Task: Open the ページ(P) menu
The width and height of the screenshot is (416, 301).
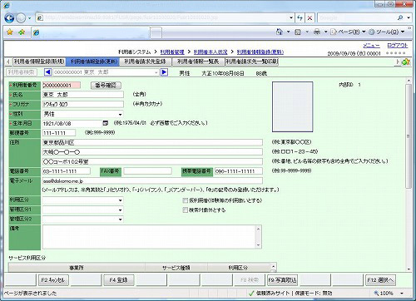Action: [x=349, y=32]
